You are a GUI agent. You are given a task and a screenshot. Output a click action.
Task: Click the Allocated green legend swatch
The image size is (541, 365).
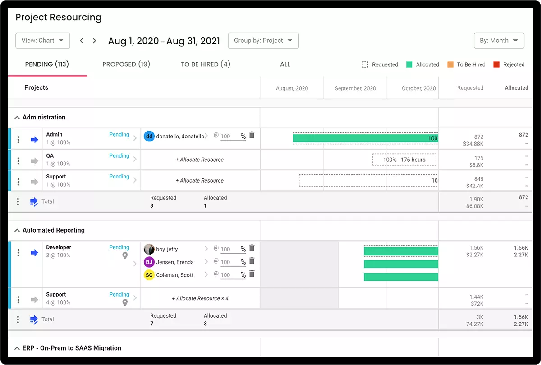point(409,64)
